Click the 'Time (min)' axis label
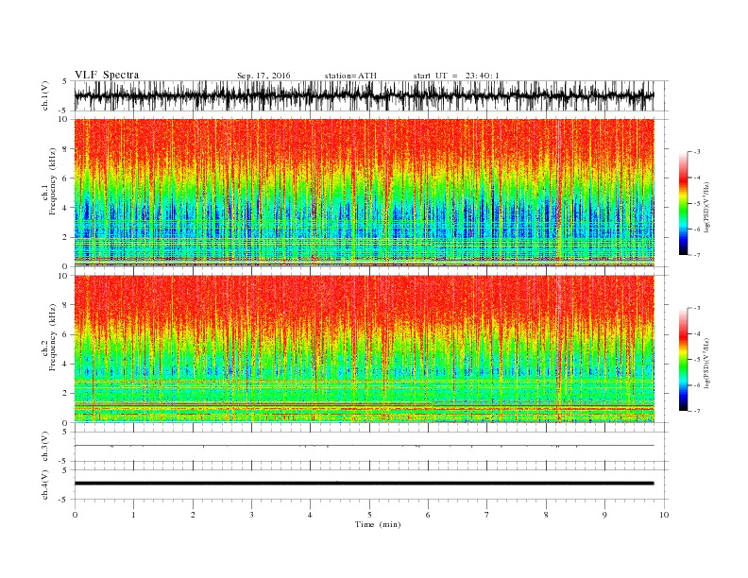748x578 pixels. (x=378, y=524)
